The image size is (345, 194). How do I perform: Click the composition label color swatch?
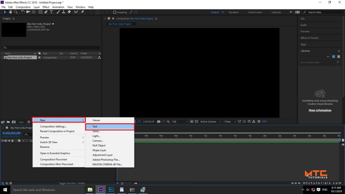tap(39, 57)
